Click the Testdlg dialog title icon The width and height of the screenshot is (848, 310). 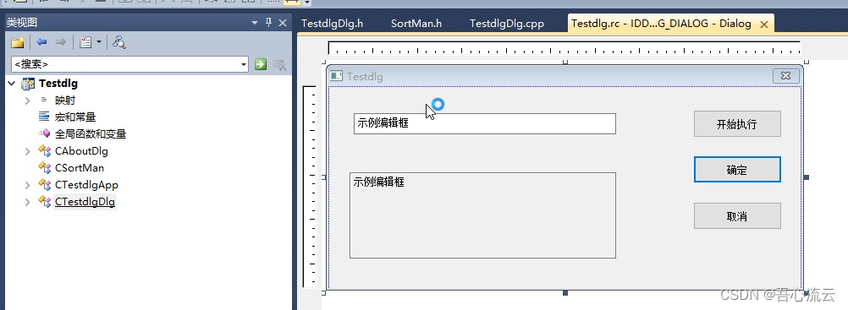coord(336,76)
